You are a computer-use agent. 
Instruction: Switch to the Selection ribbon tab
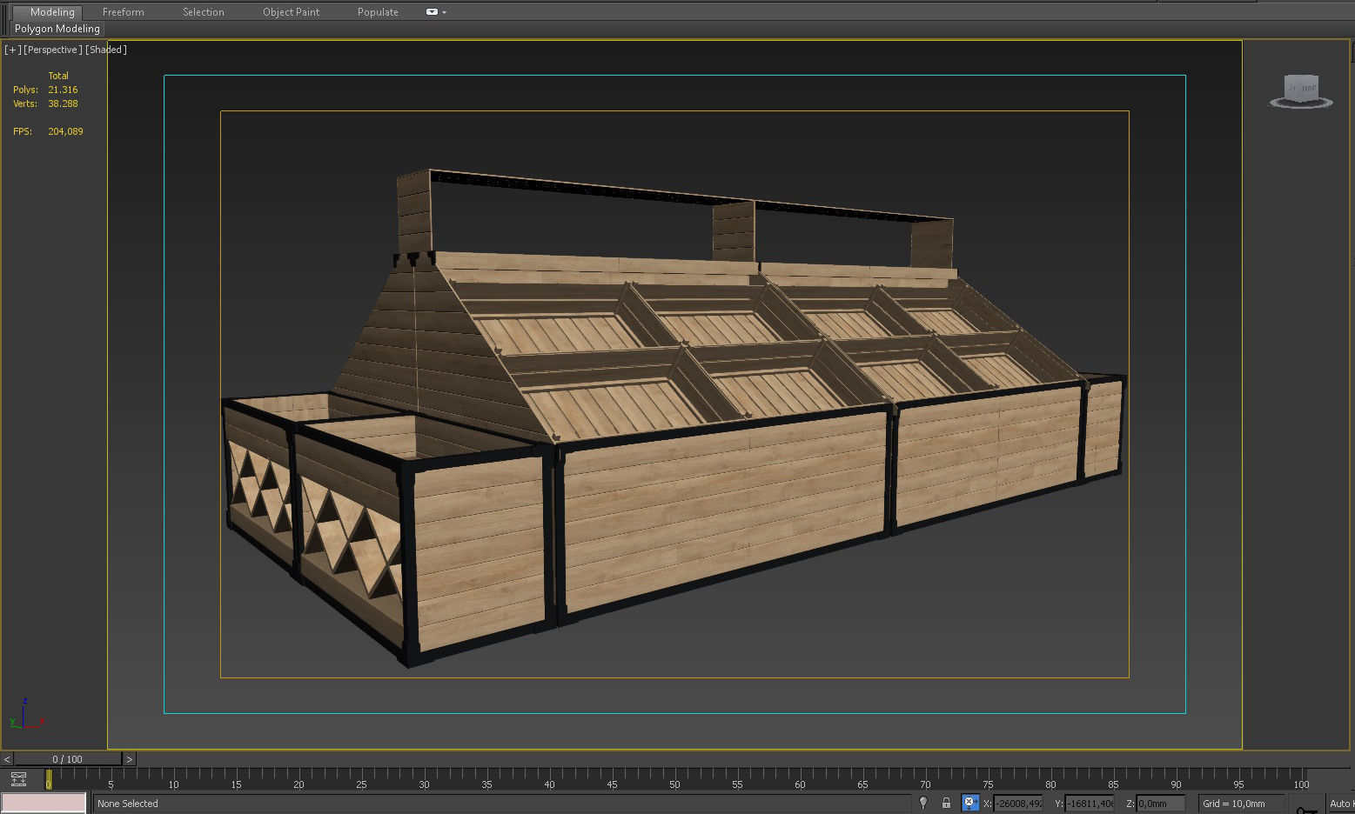pos(203,12)
